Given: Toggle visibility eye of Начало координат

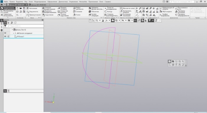Looking at the screenshot, I should [x=5, y=33].
